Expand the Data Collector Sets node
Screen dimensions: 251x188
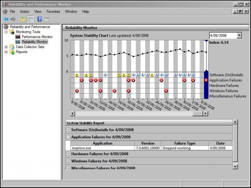coord(6,47)
